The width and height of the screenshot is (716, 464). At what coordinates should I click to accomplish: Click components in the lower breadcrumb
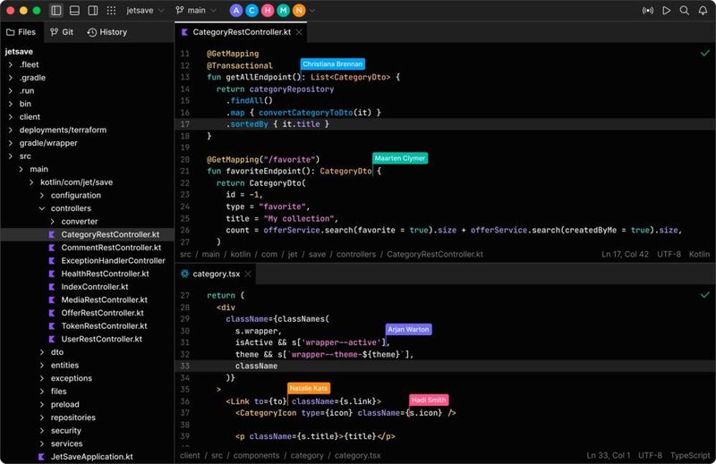[x=258, y=455]
